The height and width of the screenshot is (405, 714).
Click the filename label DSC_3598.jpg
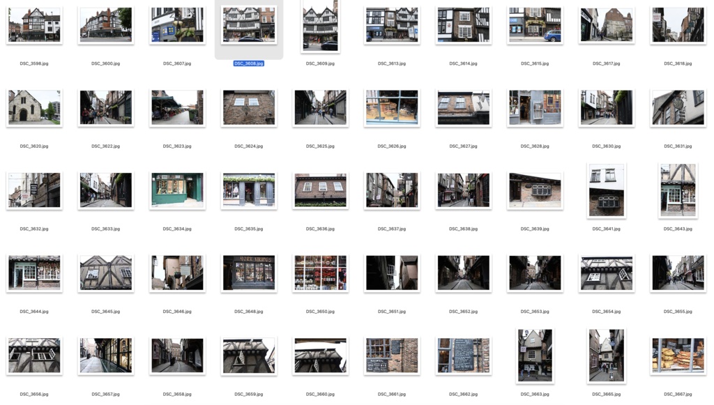[x=34, y=63]
